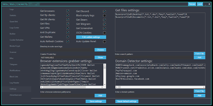213x106 pixels.
Task: Open the Black Lists sidebar item
Action: [x=14, y=77]
